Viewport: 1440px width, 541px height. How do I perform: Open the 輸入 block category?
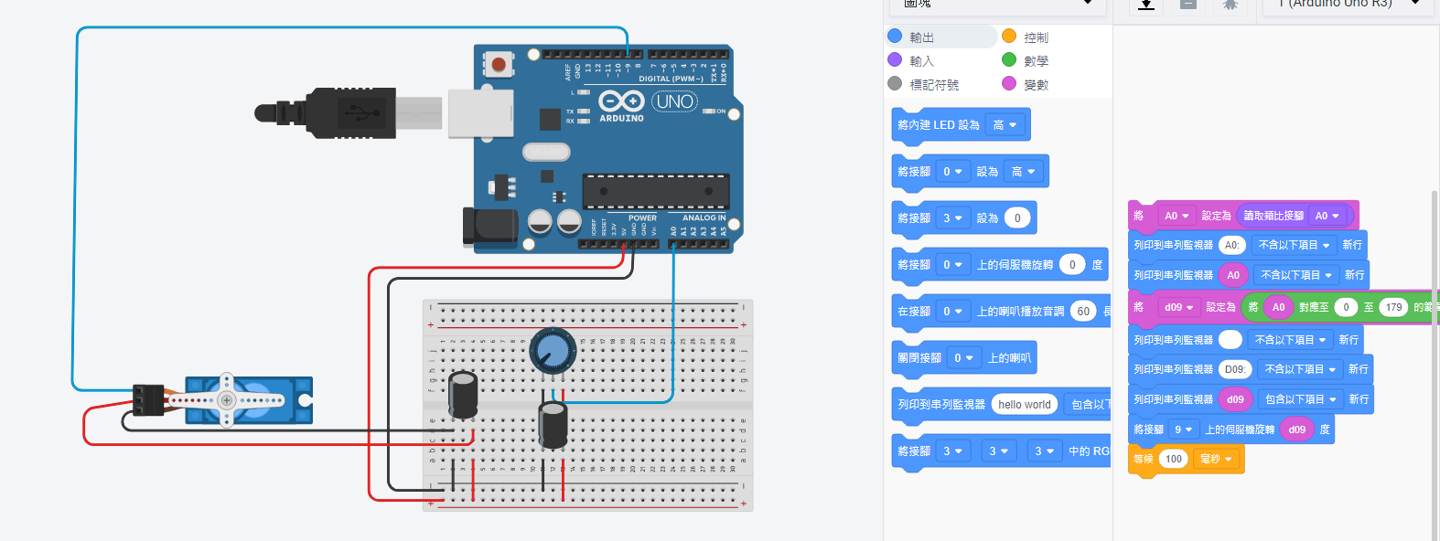pyautogui.click(x=921, y=61)
